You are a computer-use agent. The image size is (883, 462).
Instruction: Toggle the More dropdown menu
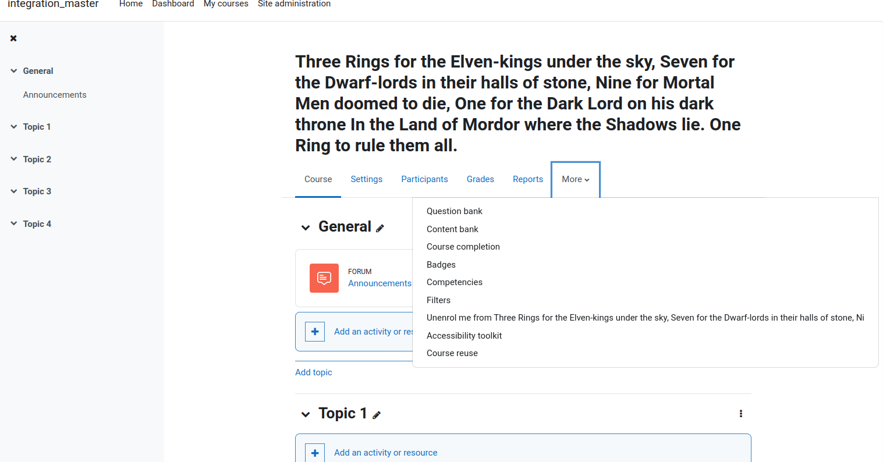576,179
